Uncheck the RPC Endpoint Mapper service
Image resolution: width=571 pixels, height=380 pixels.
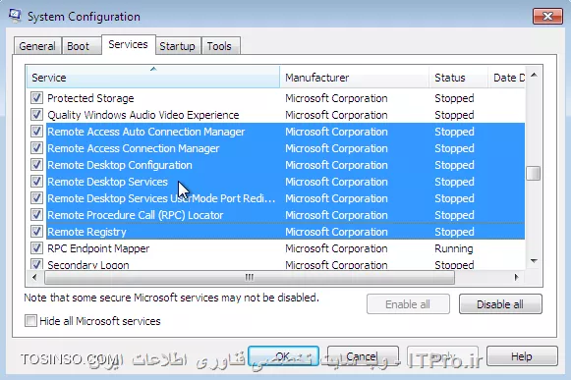point(36,248)
